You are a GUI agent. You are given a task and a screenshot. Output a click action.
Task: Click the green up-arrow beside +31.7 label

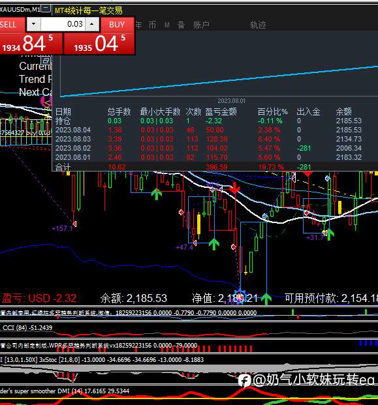pyautogui.click(x=330, y=234)
